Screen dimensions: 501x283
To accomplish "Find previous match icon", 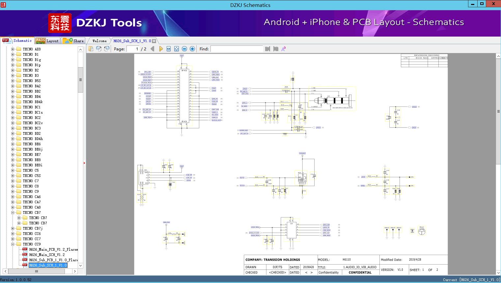I will point(267,49).
